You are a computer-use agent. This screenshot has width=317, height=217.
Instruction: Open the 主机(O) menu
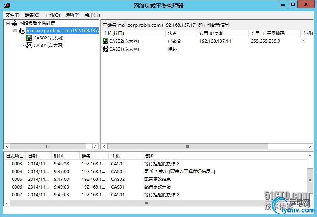tap(52, 15)
